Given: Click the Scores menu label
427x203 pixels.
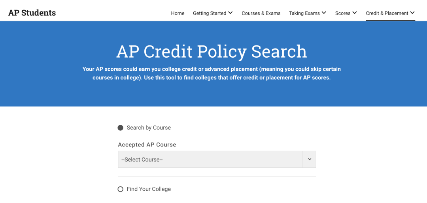Looking at the screenshot, I should point(342,13).
